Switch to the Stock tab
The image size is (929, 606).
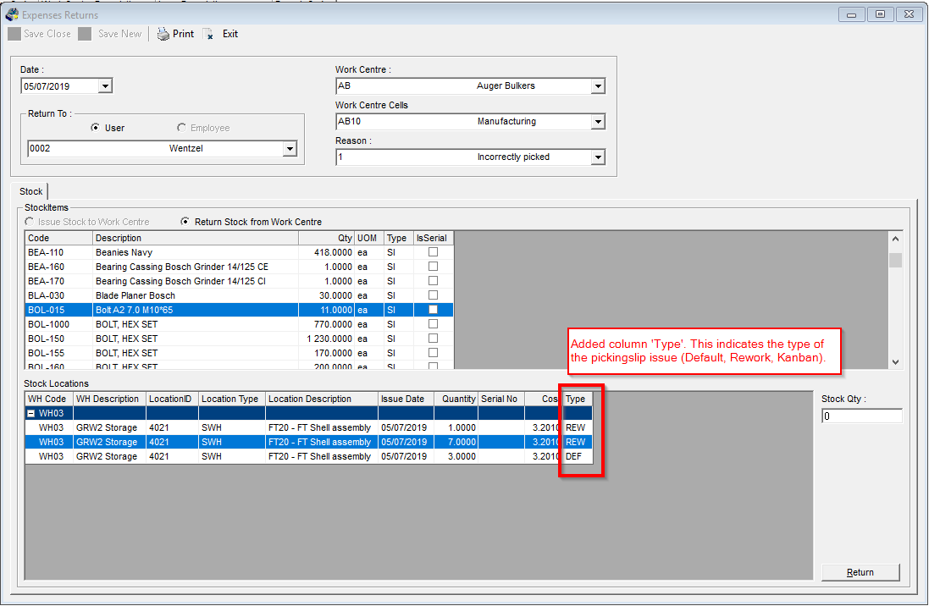tap(31, 191)
